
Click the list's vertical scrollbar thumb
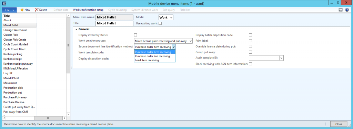pyautogui.click(x=68, y=45)
